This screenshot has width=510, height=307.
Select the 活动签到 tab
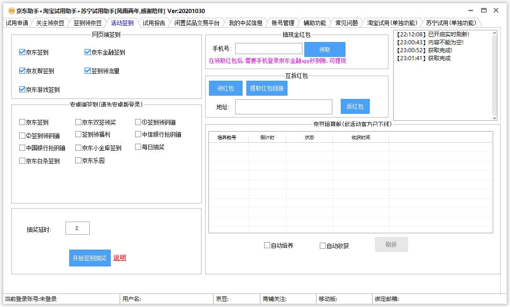tap(122, 23)
